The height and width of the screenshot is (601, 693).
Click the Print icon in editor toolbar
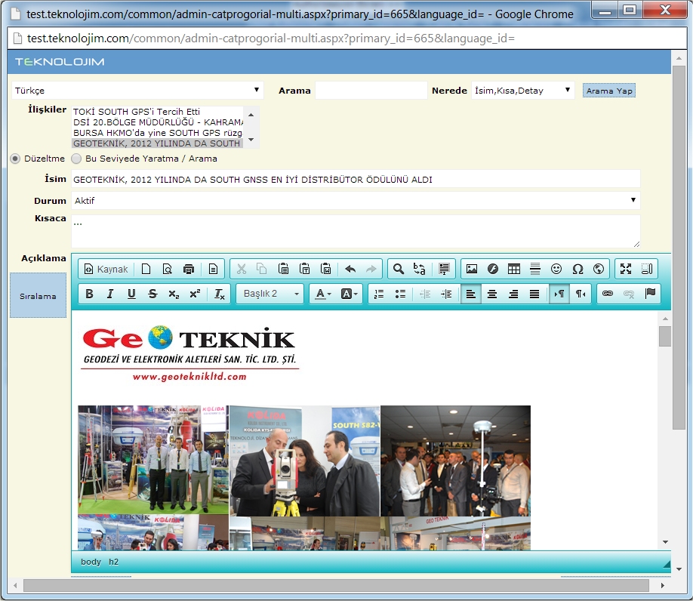[189, 269]
